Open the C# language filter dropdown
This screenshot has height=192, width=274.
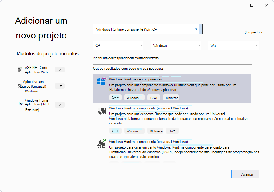coord(118,45)
